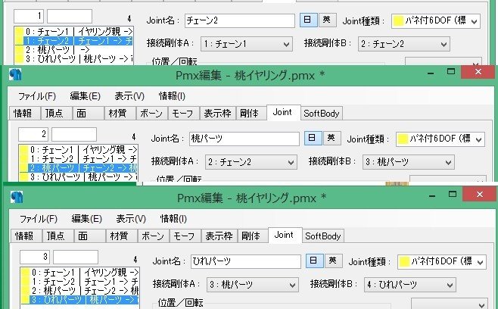Open 接続剛体B dropdown showing 4 : ひれパーツ
The height and width of the screenshot is (309, 498).
(409, 285)
